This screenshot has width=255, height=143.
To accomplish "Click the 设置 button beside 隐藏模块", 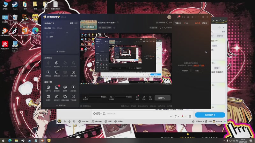I will point(197,71).
